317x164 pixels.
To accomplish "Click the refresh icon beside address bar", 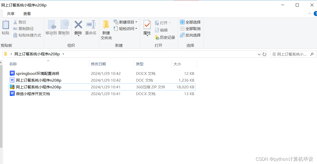I will (264, 54).
